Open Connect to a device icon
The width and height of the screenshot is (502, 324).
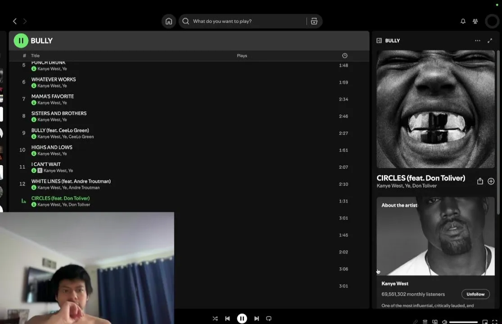435,322
